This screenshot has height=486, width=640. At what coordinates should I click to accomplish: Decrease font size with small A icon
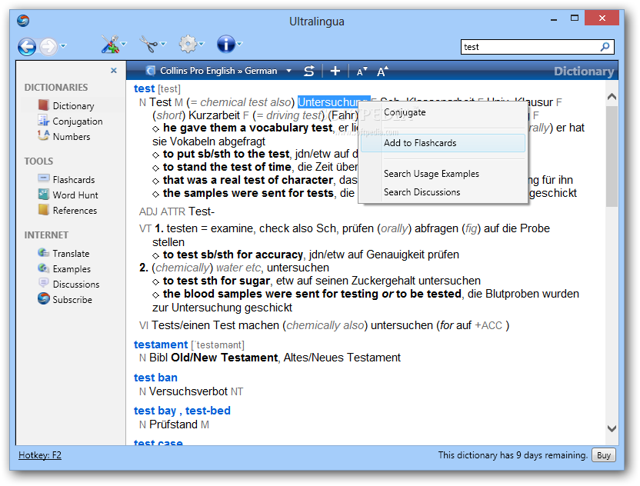click(x=362, y=72)
